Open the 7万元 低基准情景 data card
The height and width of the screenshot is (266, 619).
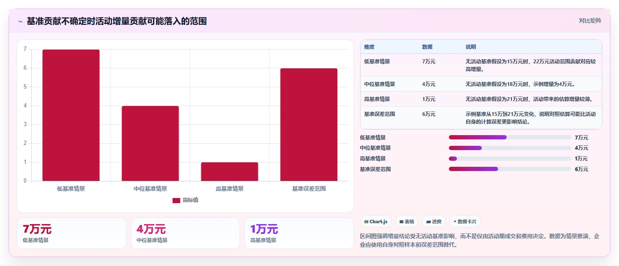72,233
